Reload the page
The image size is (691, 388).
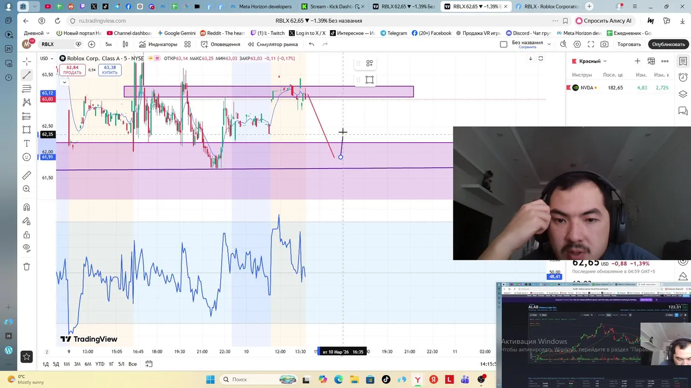point(57,20)
